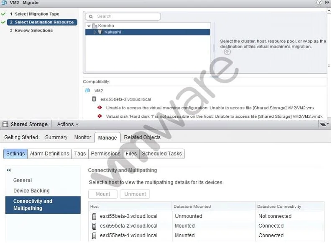Collapse the Konoha tree node

tap(89, 26)
